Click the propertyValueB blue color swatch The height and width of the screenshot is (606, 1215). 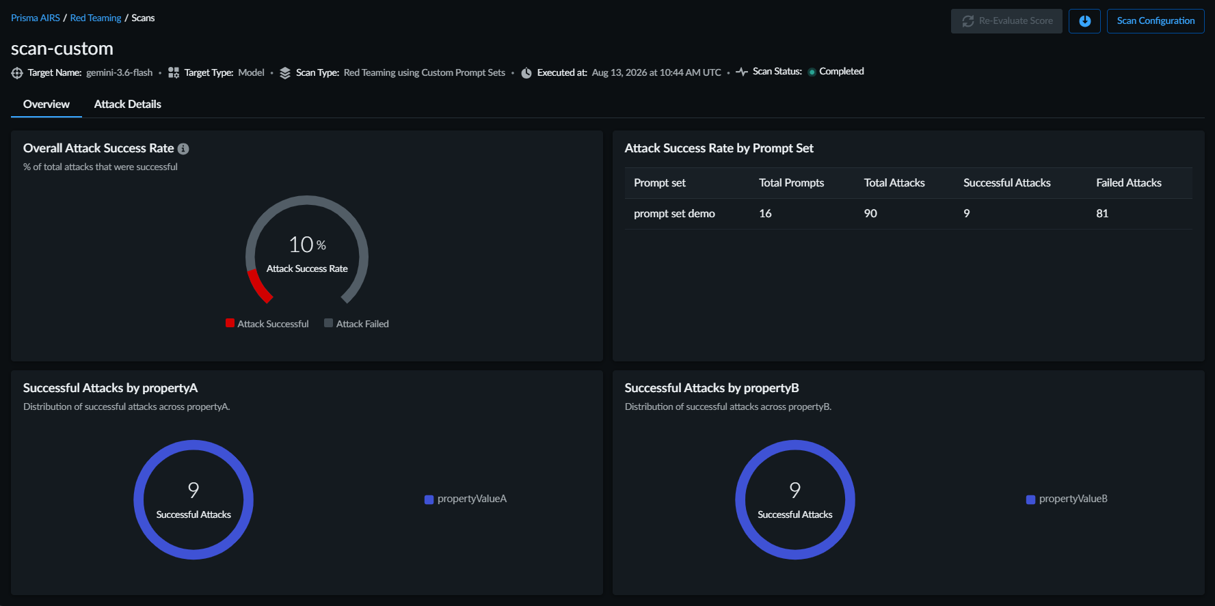[x=1030, y=499]
